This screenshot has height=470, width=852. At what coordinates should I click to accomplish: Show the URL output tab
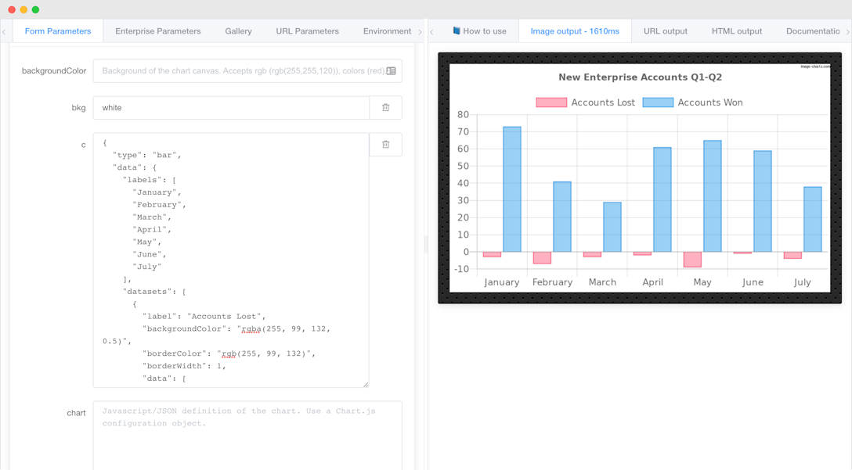665,31
